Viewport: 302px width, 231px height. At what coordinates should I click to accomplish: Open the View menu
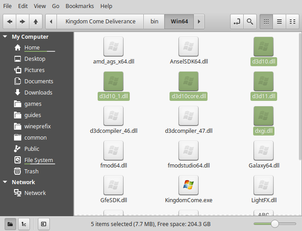coord(40,6)
